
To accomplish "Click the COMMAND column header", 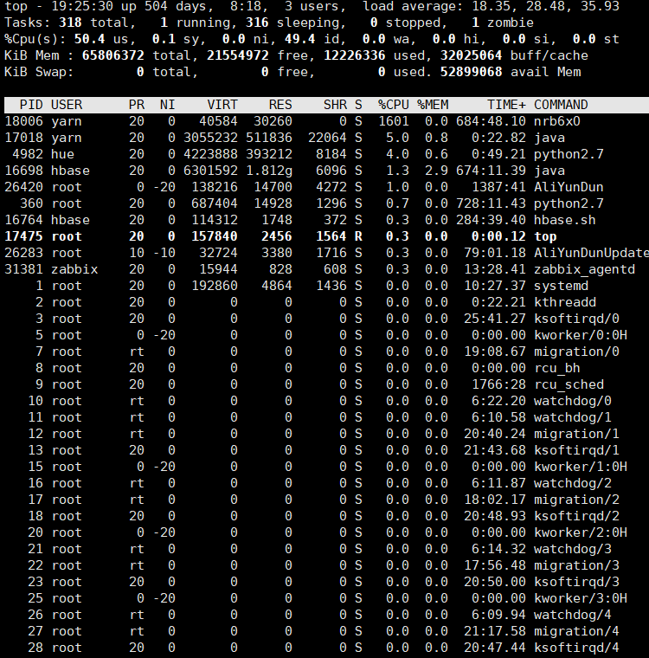I will click(561, 105).
